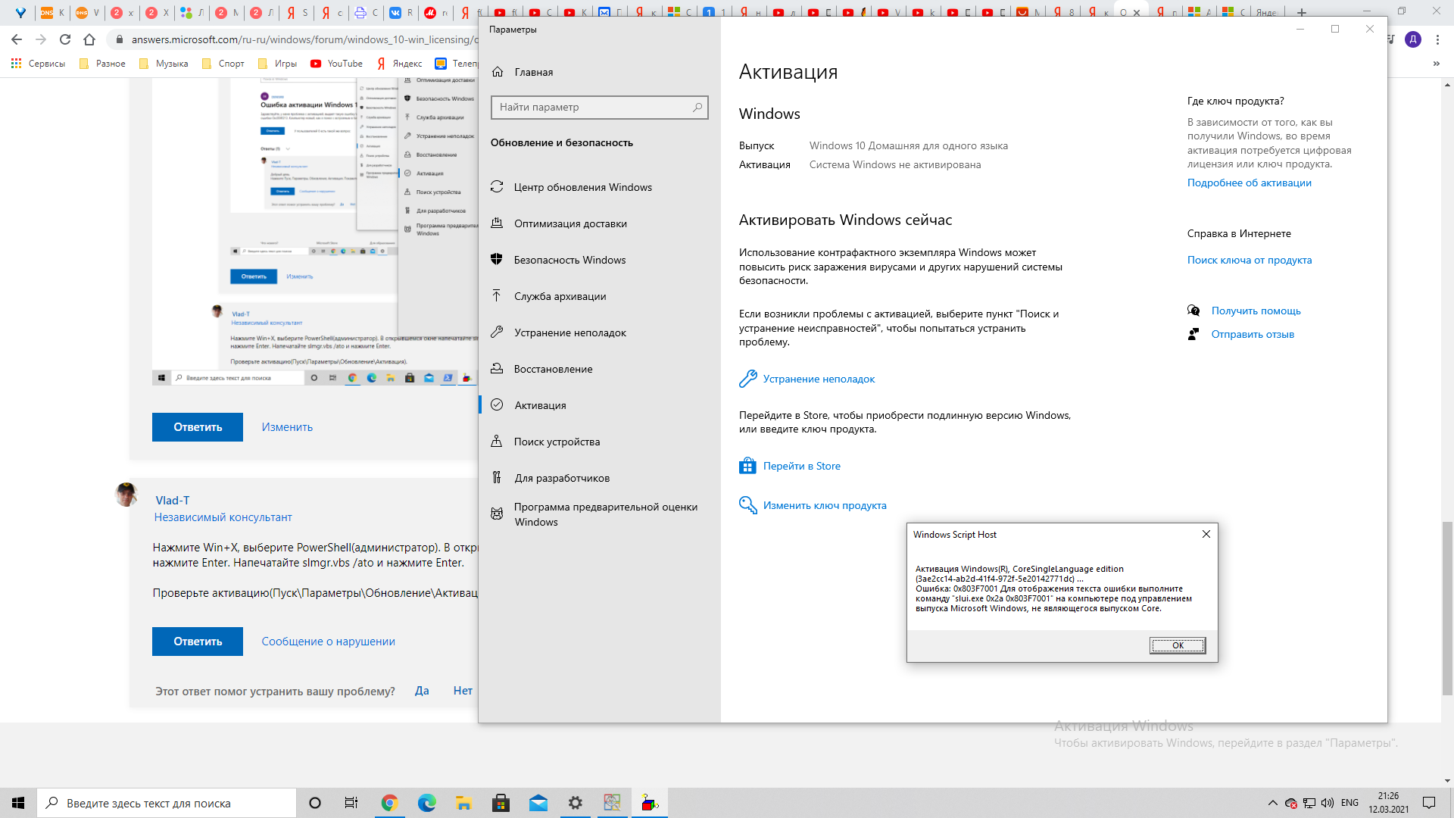Open Оптимизация доставки section
Image resolution: width=1454 pixels, height=818 pixels.
pos(570,223)
